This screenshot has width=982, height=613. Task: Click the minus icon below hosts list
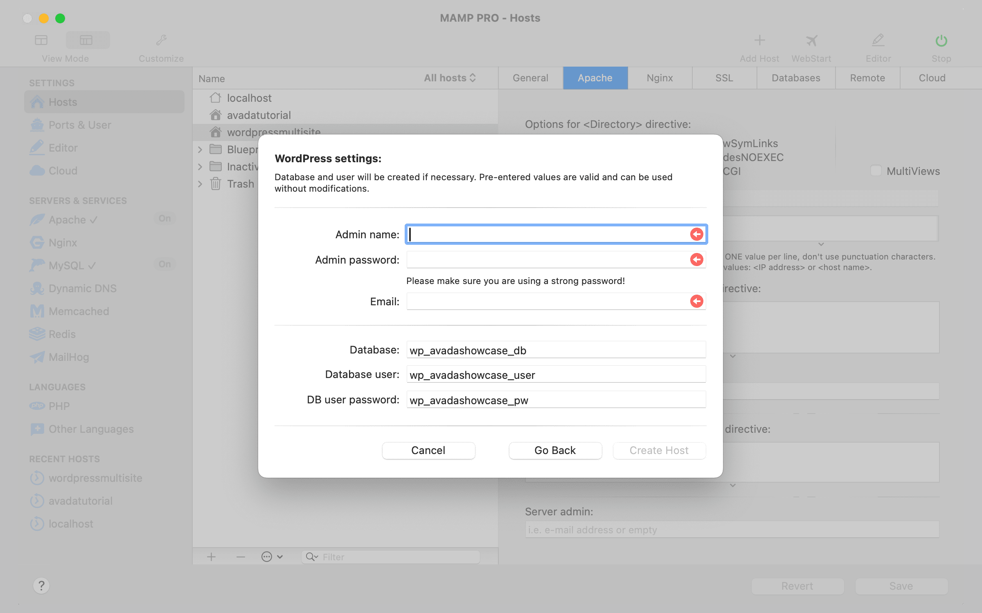[241, 557]
